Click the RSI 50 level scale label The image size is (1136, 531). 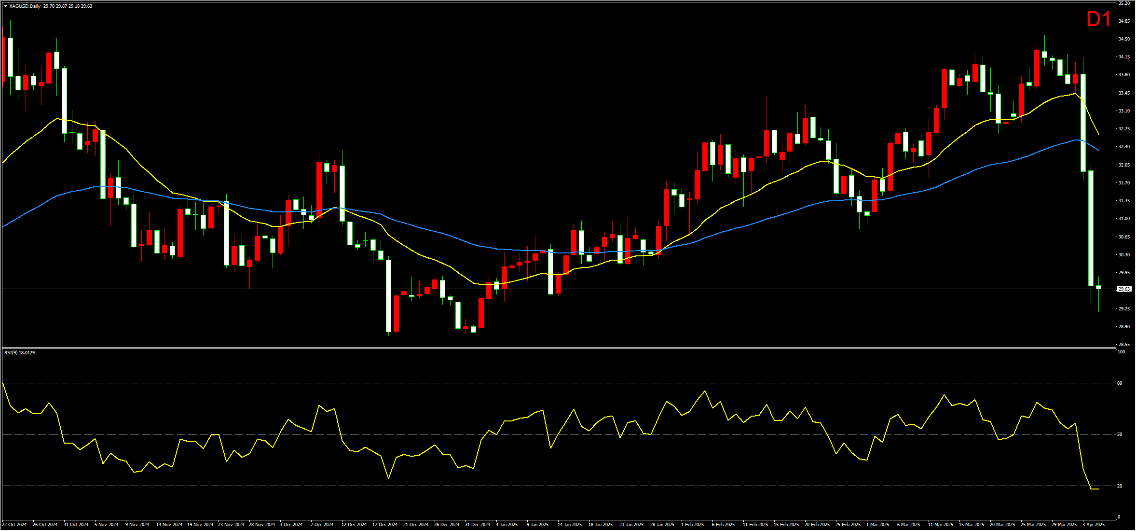(x=1120, y=434)
